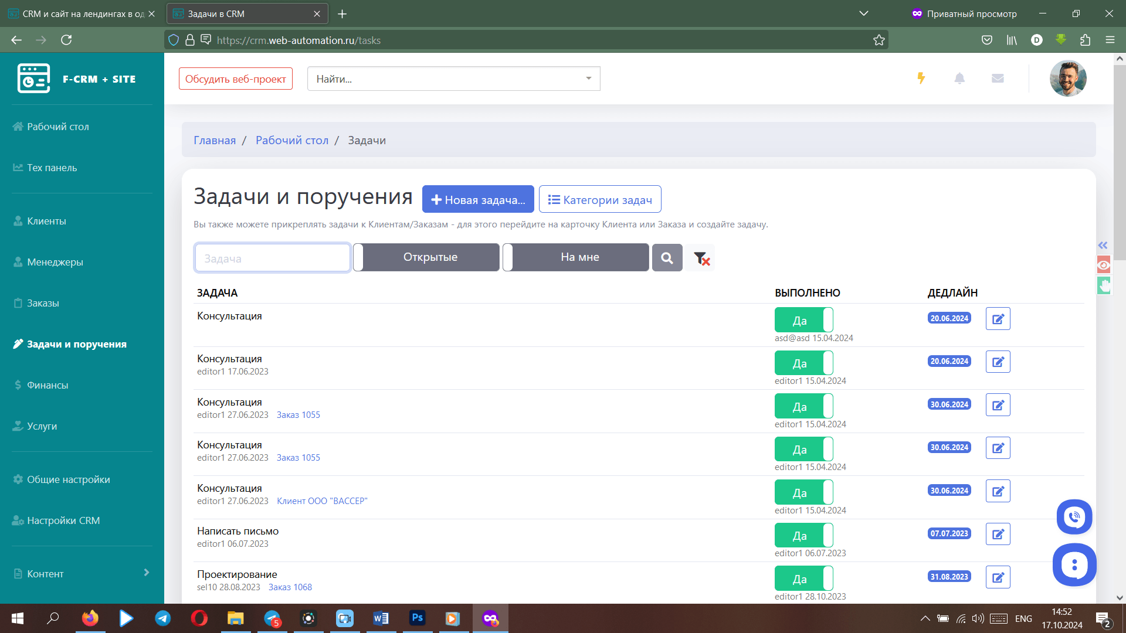Switch the 'Открытые' filter toggle
The height and width of the screenshot is (633, 1126).
pyautogui.click(x=426, y=257)
